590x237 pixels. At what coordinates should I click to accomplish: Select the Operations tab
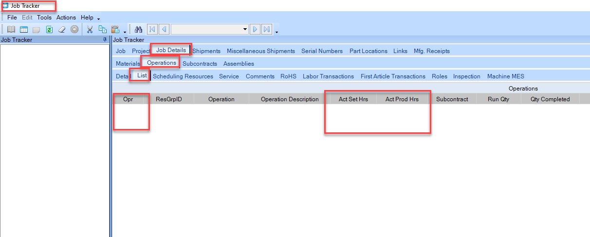click(162, 63)
